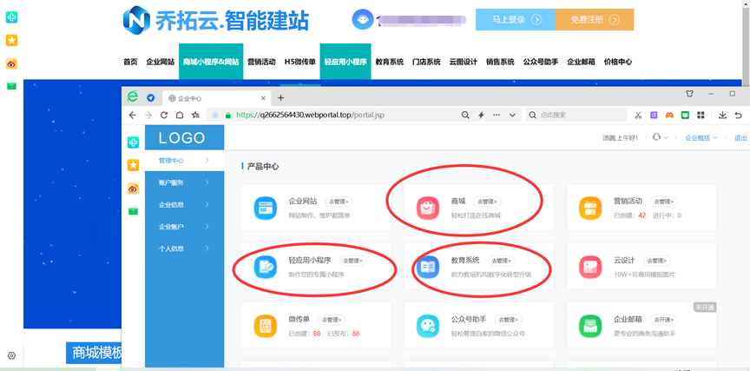This screenshot has height=371, width=750.
Task: Open the 企业概括 dropdown
Action: pos(701,138)
